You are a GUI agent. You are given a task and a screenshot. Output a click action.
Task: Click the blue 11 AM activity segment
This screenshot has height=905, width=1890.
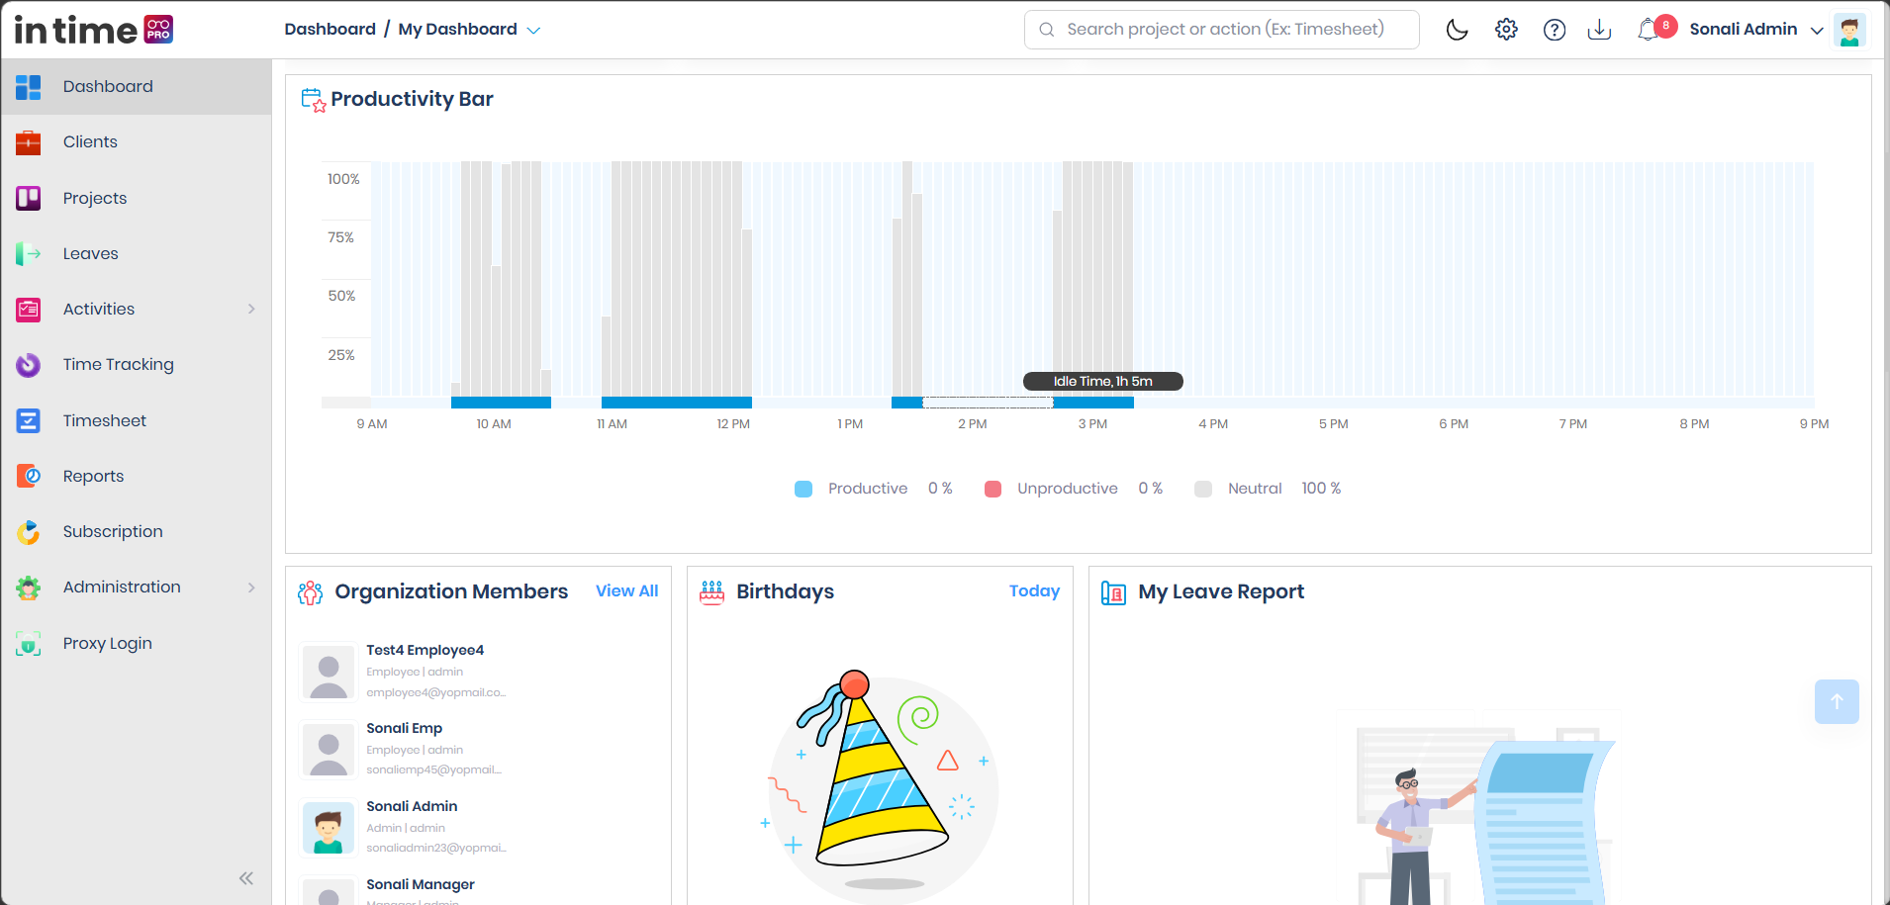pos(677,403)
